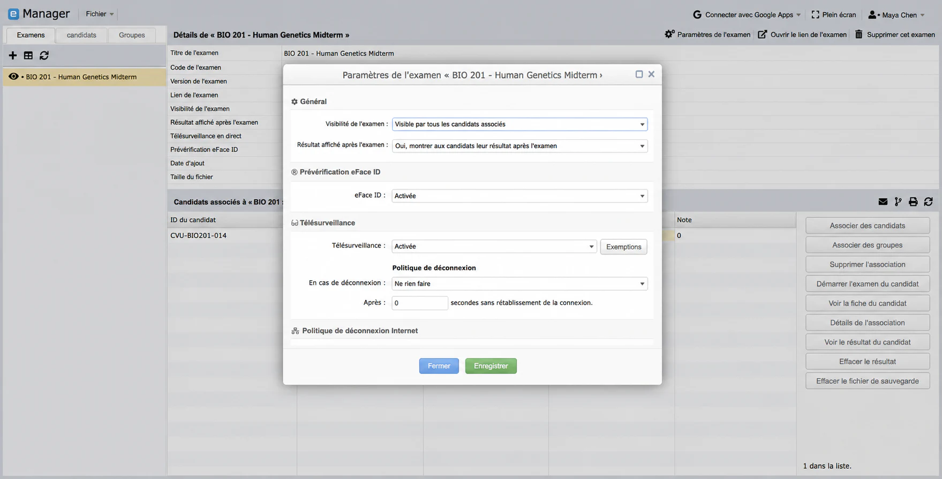Click the Exemptions button
The height and width of the screenshot is (479, 942).
tap(624, 246)
